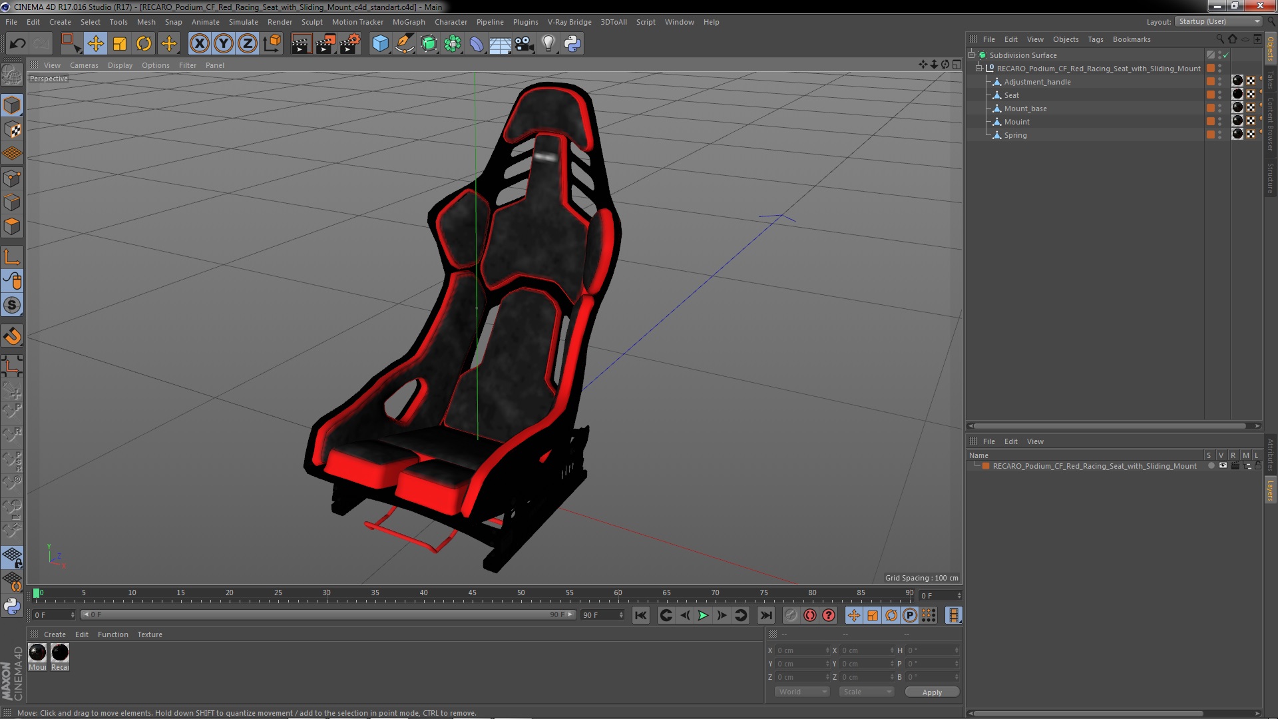Select Texture mode in left palette

(12, 130)
